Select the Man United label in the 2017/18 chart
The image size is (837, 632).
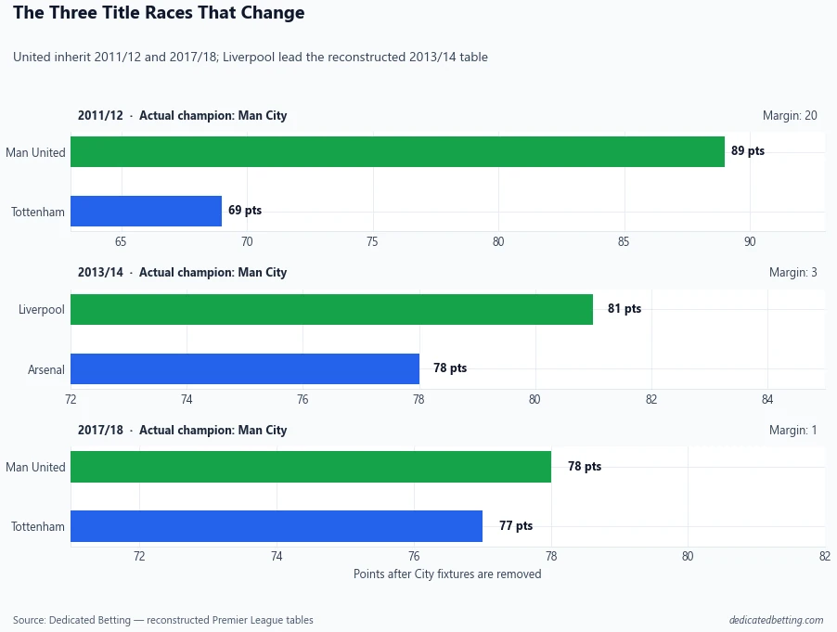point(36,467)
